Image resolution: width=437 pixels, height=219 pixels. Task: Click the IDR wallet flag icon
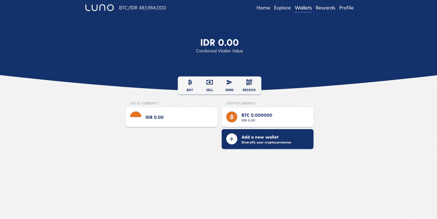(136, 114)
